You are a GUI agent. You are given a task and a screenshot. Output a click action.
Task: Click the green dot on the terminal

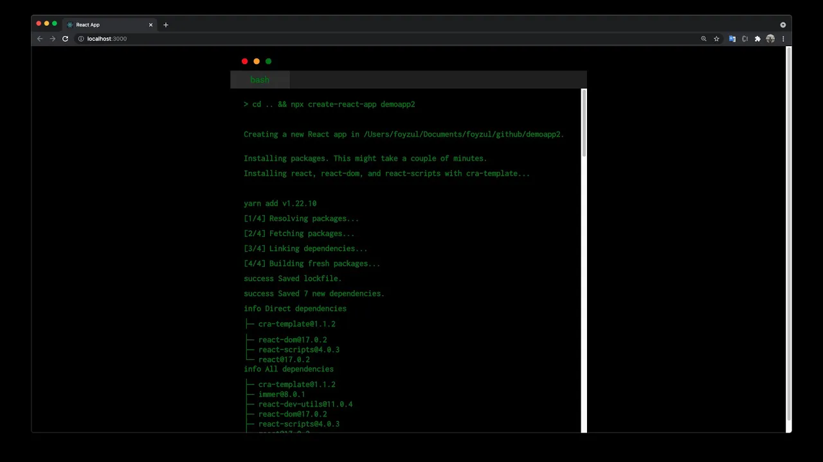[x=269, y=61]
